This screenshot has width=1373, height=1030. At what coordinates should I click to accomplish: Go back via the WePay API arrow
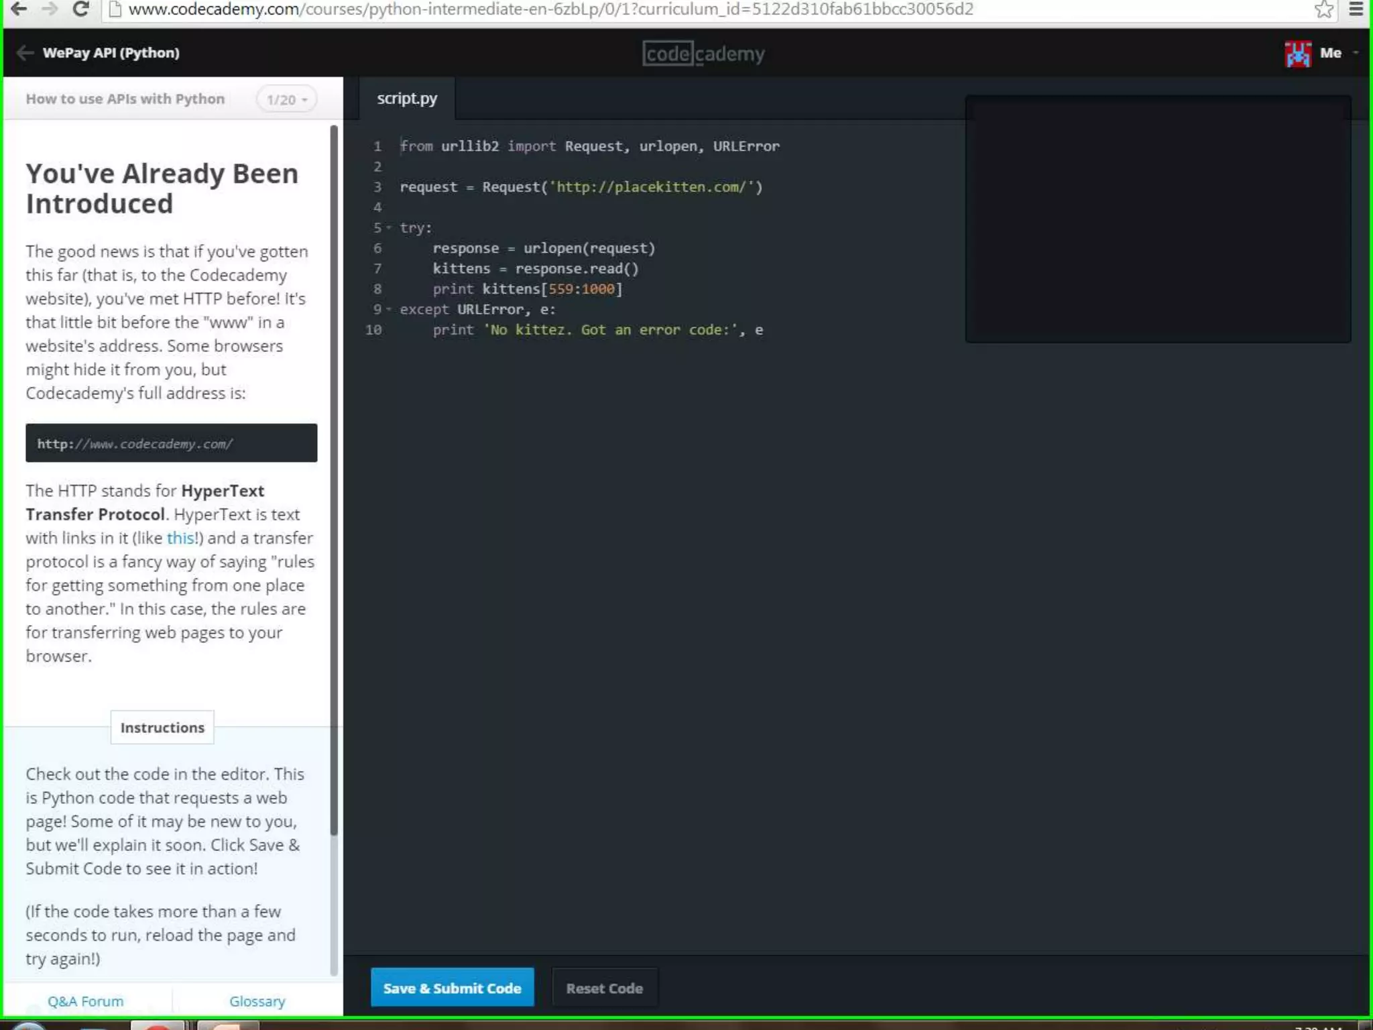(x=25, y=53)
